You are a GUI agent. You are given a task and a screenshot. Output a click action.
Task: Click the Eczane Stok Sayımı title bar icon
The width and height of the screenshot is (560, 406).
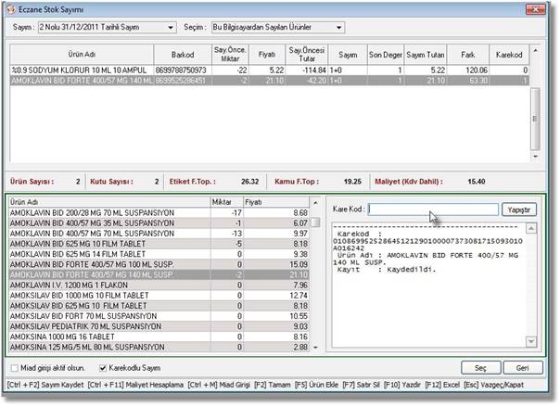tap(12, 10)
